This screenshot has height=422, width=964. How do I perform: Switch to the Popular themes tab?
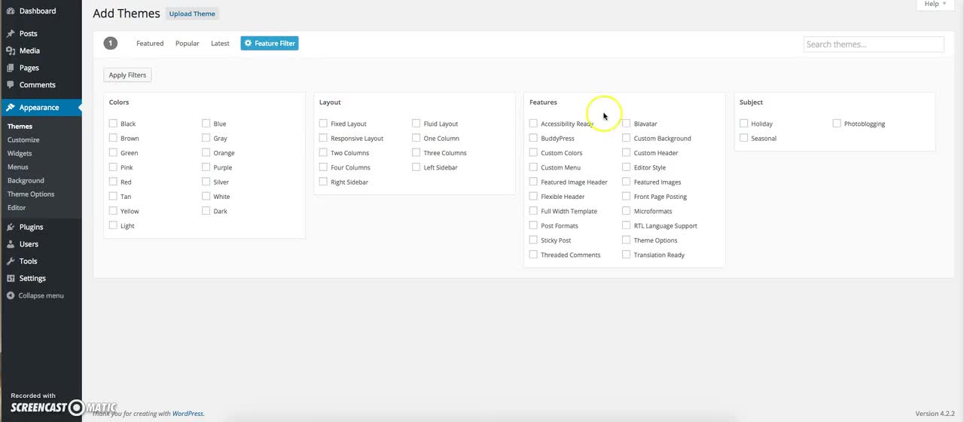click(x=187, y=44)
